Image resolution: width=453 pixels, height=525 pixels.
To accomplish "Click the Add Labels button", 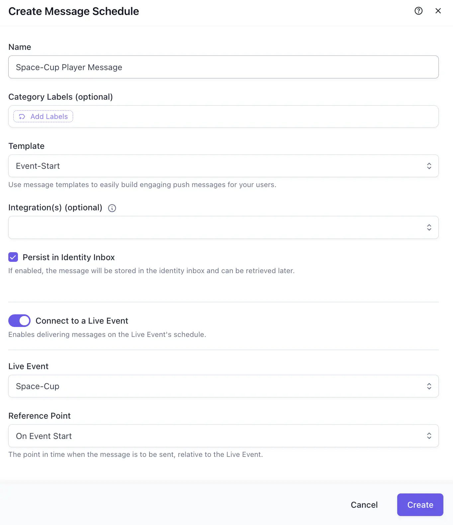I will (x=43, y=117).
